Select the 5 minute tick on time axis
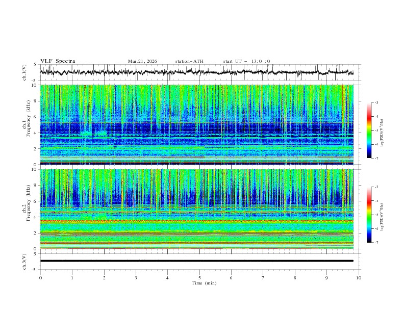 199,278
